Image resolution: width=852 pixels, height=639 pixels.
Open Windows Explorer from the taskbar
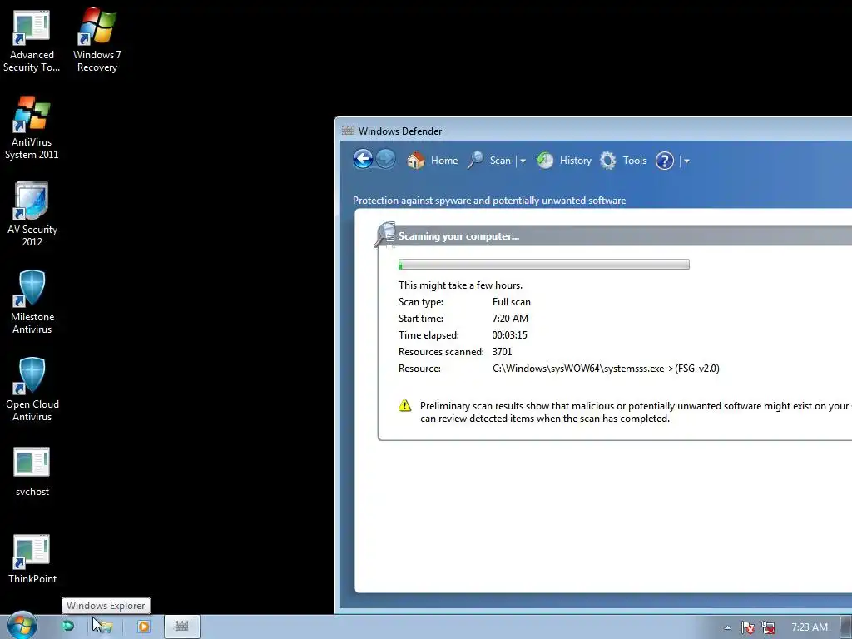(103, 627)
